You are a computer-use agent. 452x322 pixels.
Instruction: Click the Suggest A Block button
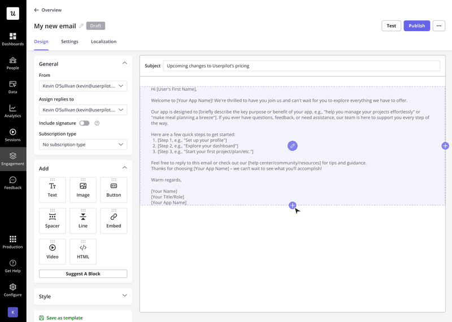click(x=83, y=274)
